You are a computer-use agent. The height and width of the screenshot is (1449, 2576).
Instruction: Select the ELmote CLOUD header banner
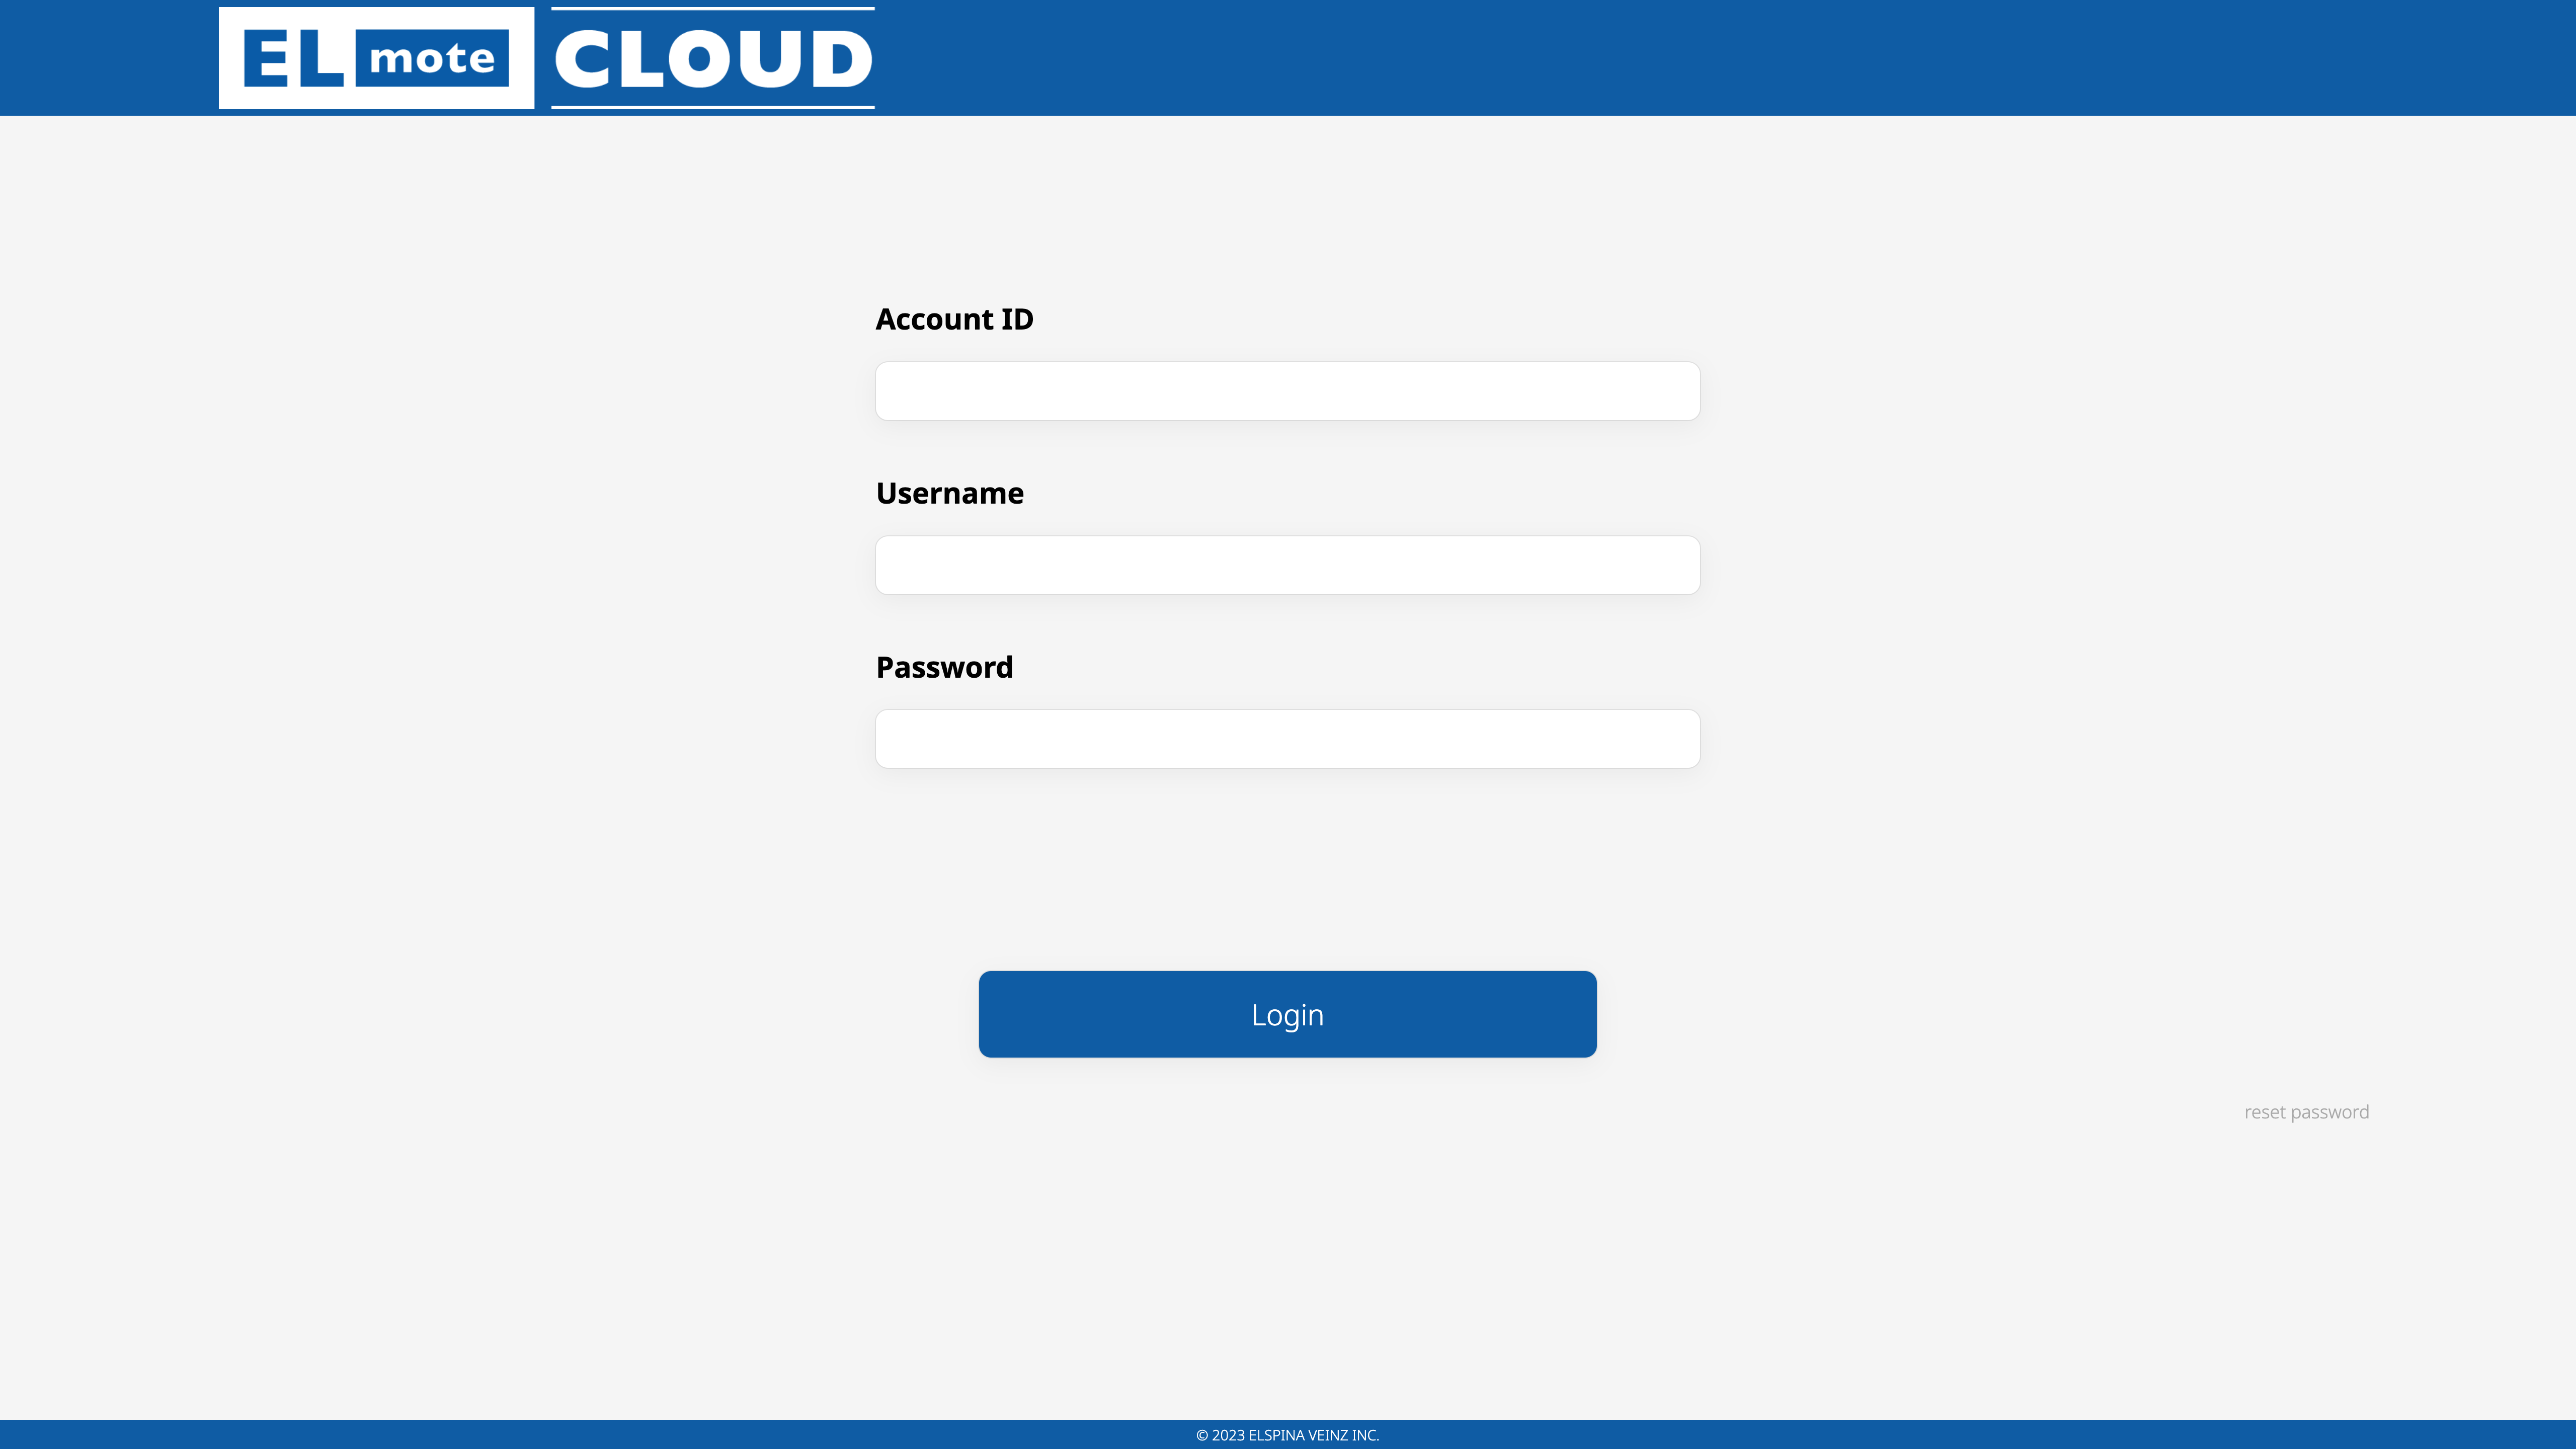[x=546, y=57]
